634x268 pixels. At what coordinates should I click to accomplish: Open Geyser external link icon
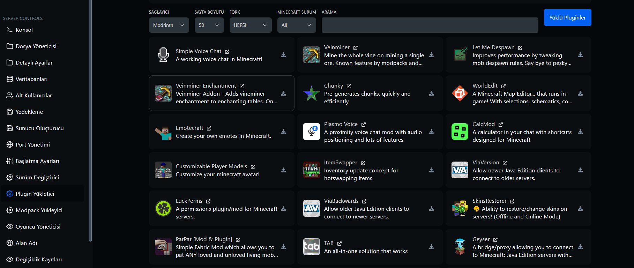[x=495, y=239]
